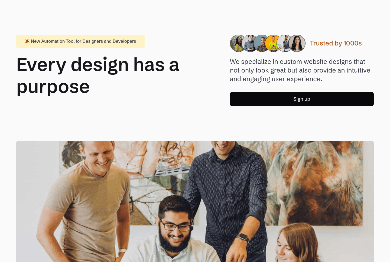Click the party popper emoji icon
Screen dimensions: 390x262
27,41
